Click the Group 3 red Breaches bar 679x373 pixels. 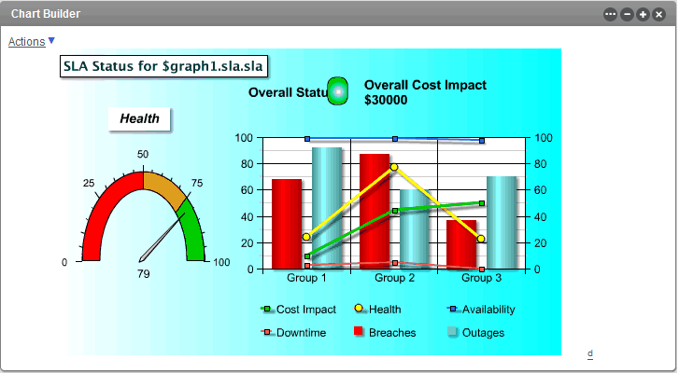tap(461, 244)
